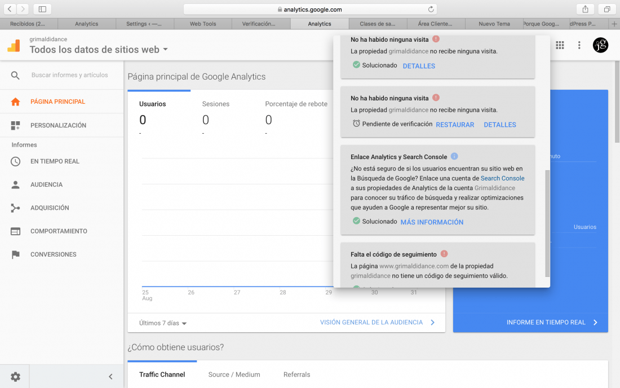Click the blue info icon on Enlace Analytics card
This screenshot has height=388, width=620.
[x=454, y=156]
